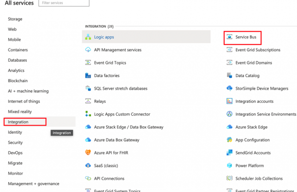Screen dimensions: 297x192
Task: Click the Service Bus icon
Action: click(229, 37)
